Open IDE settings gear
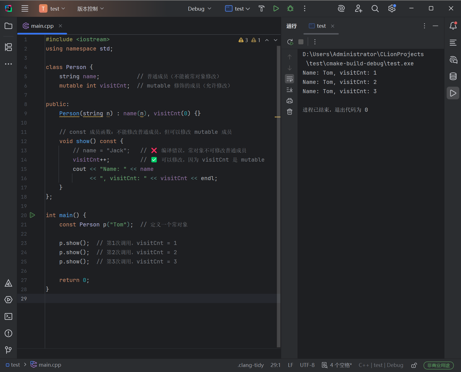The width and height of the screenshot is (461, 372). [x=392, y=9]
